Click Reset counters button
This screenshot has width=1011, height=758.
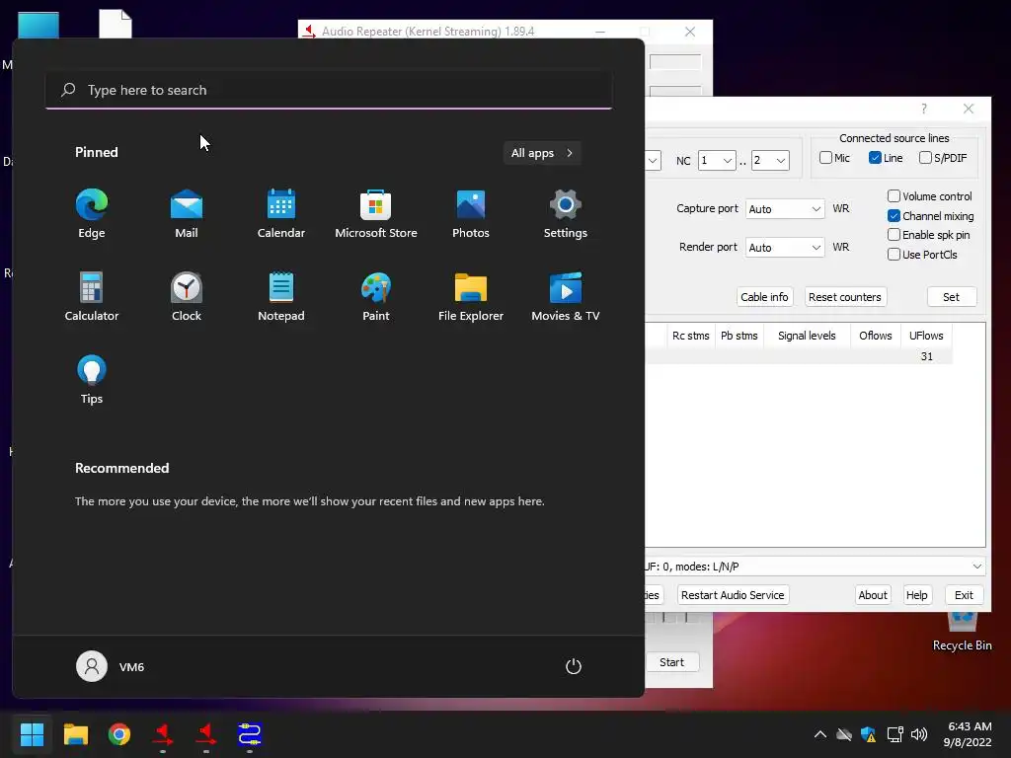click(845, 297)
